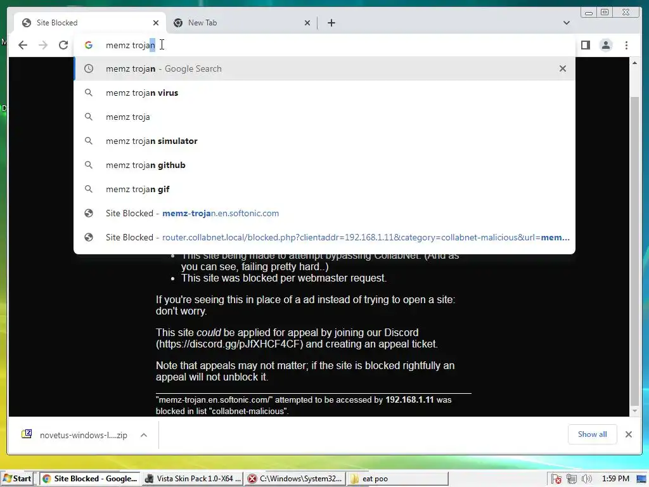This screenshot has width=649, height=487.
Task: Close the New Tab tab
Action: pos(307,23)
